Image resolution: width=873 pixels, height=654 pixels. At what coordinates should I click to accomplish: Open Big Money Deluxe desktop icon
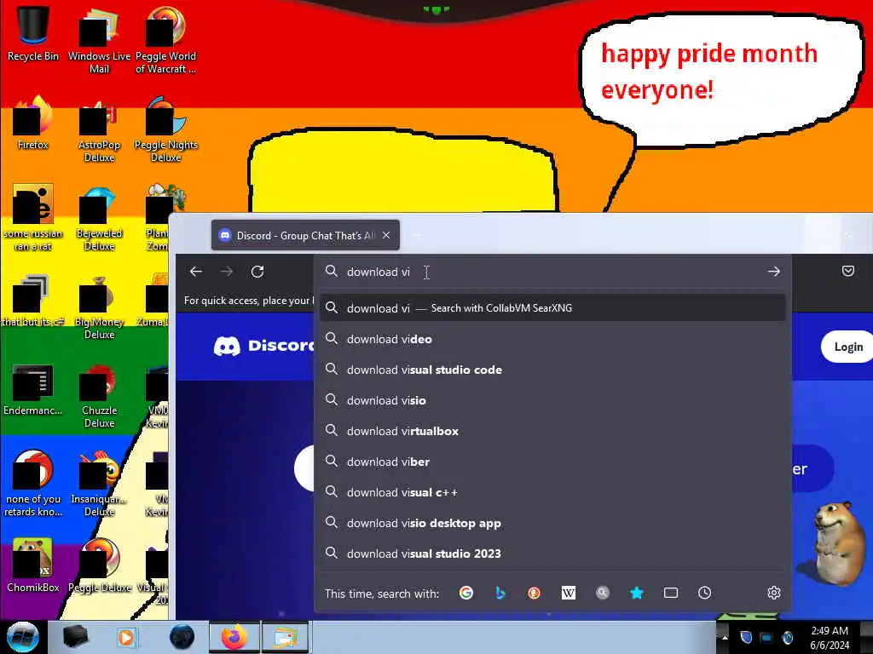tap(99, 307)
